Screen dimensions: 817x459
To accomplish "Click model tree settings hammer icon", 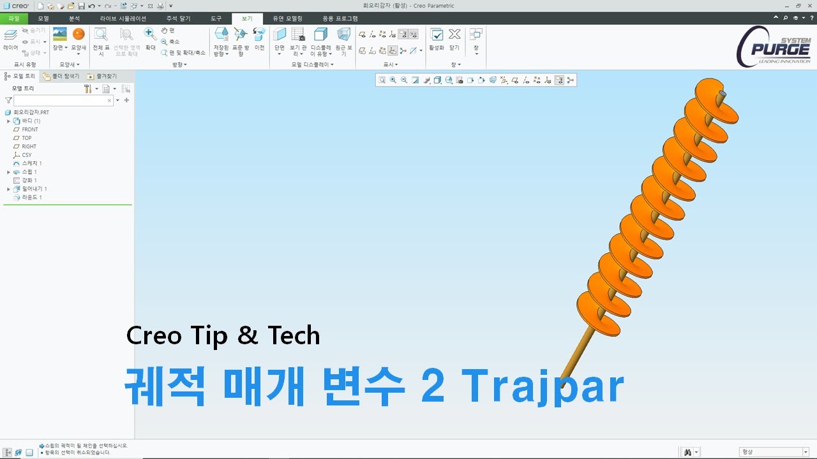I will tap(87, 89).
